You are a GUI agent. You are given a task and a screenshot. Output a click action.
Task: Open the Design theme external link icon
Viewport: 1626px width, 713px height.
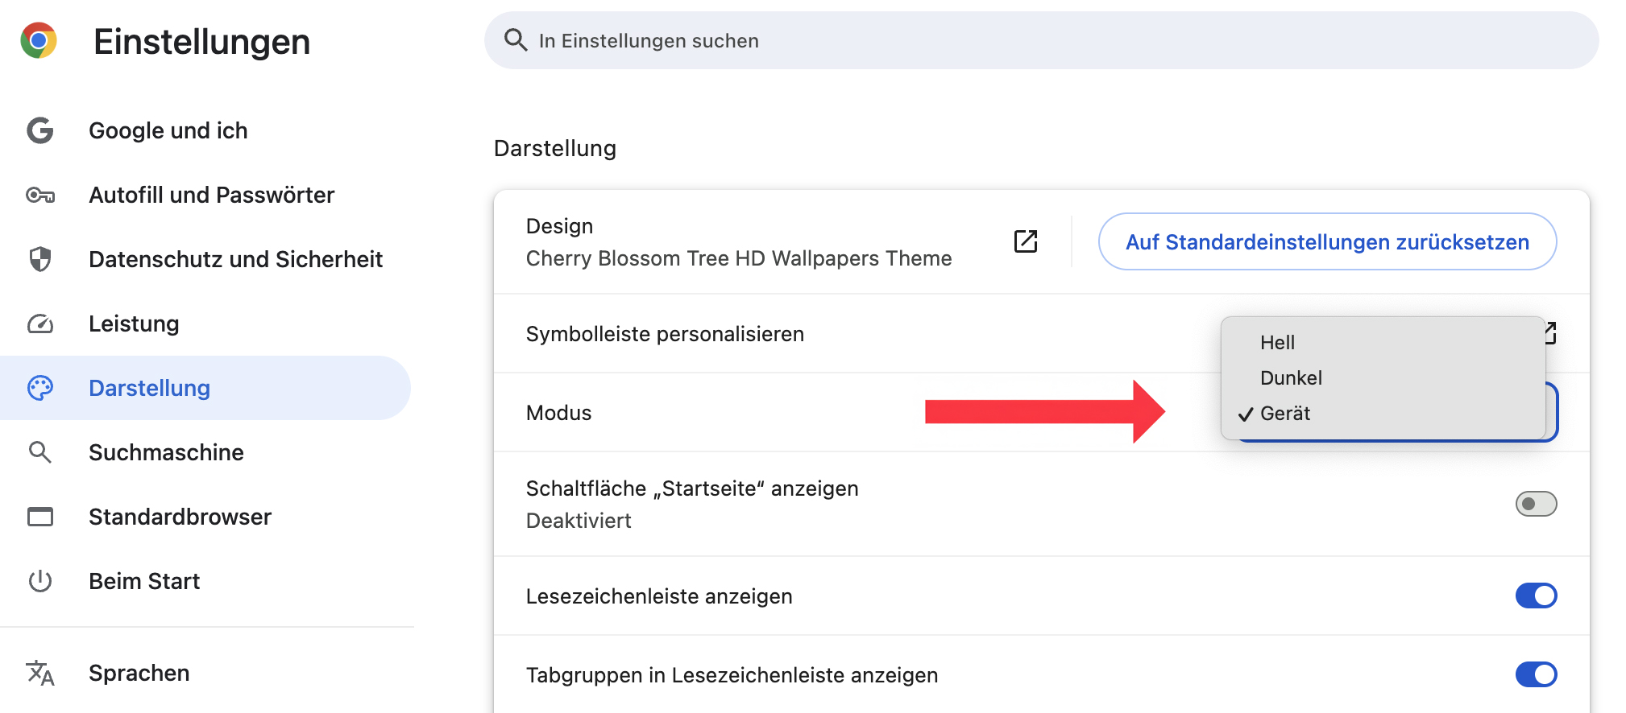pos(1026,241)
